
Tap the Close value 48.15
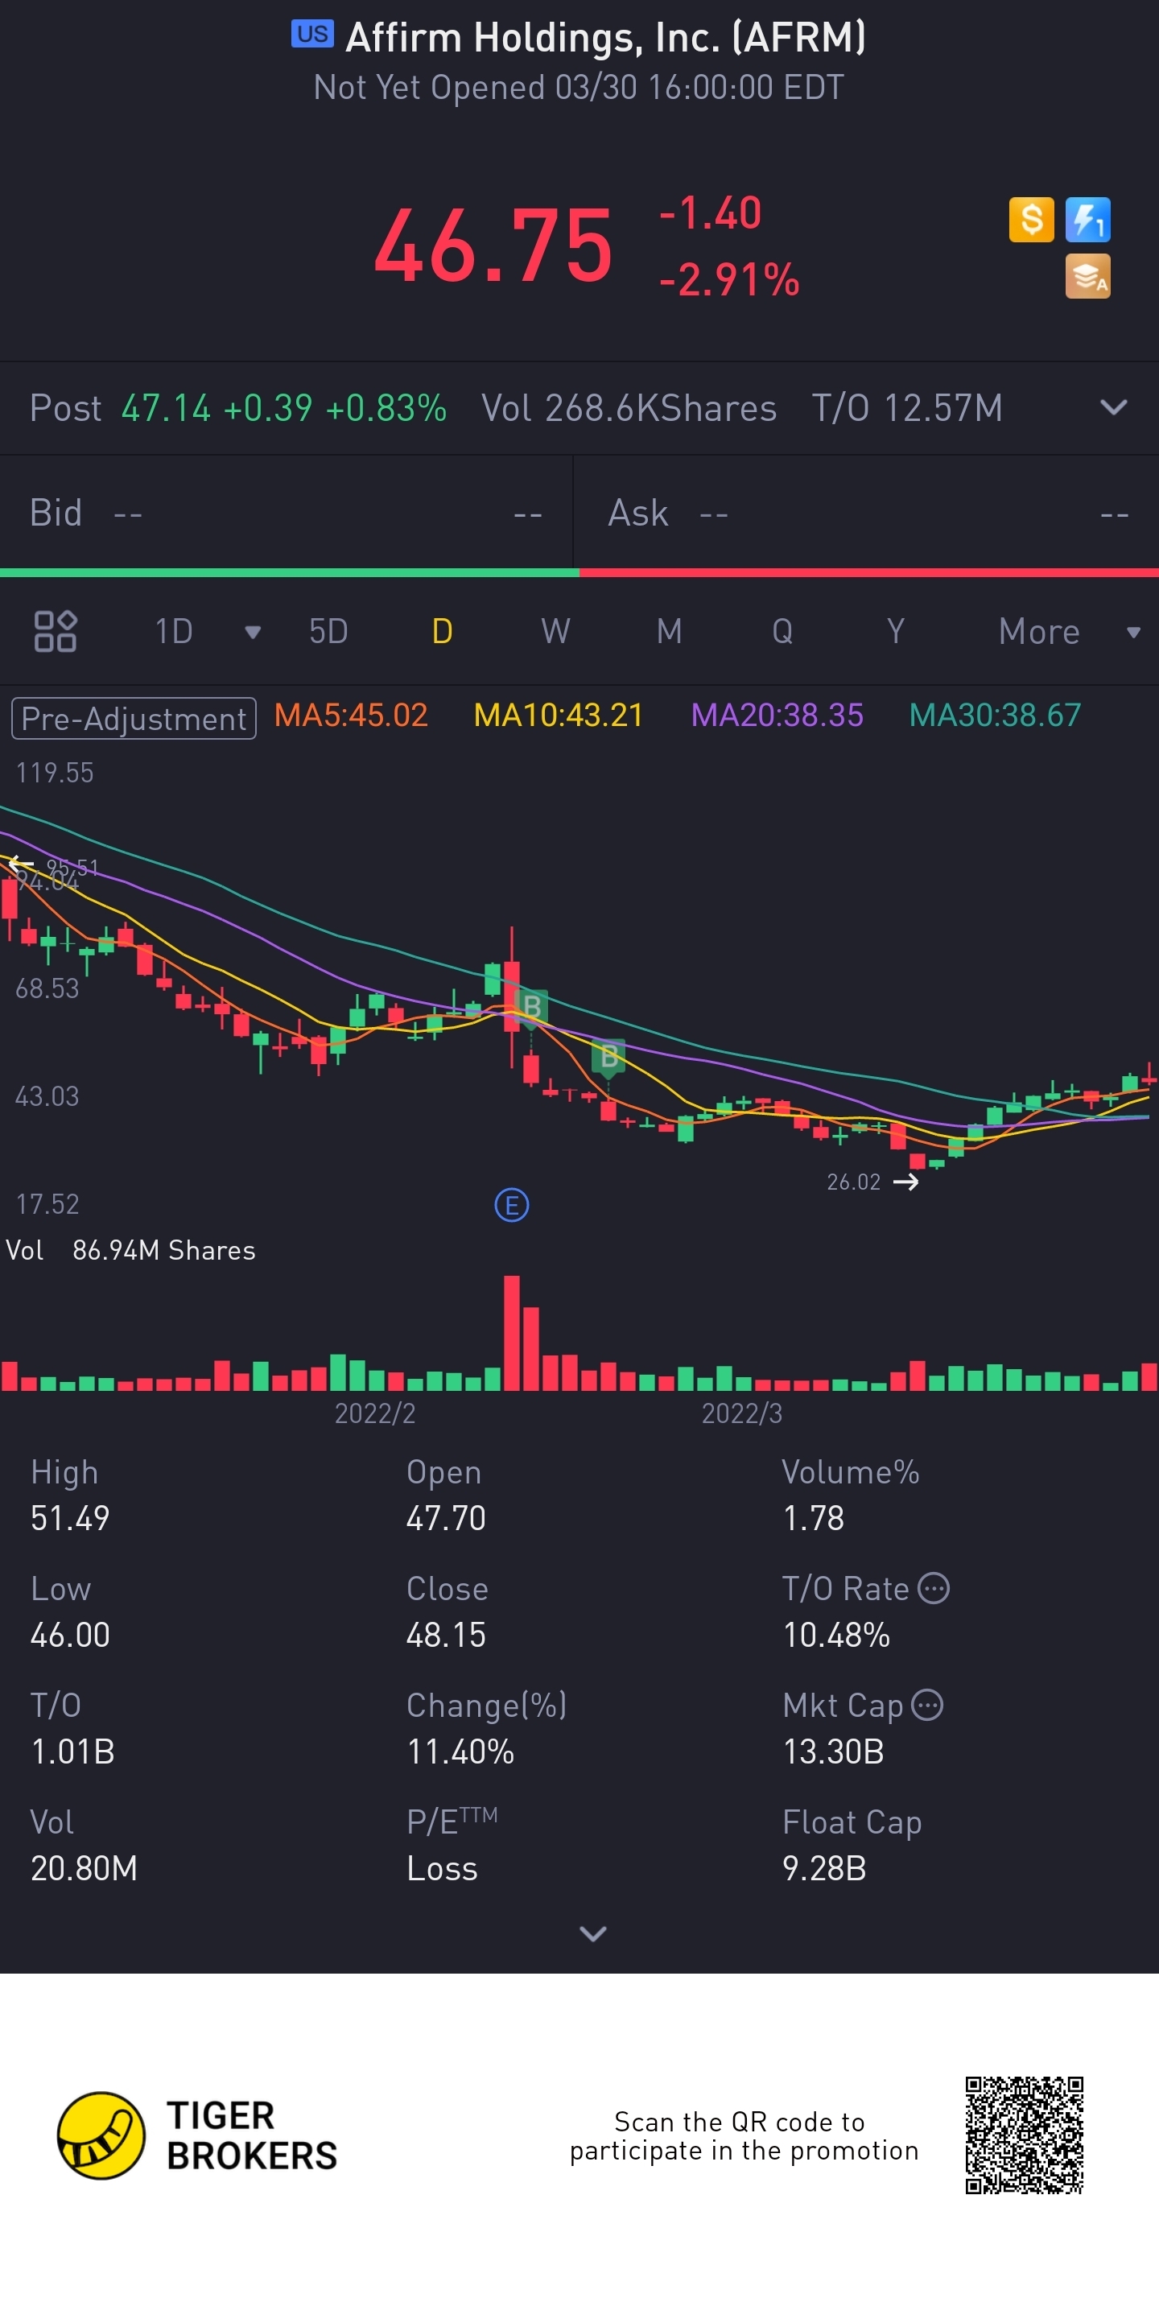(446, 1636)
